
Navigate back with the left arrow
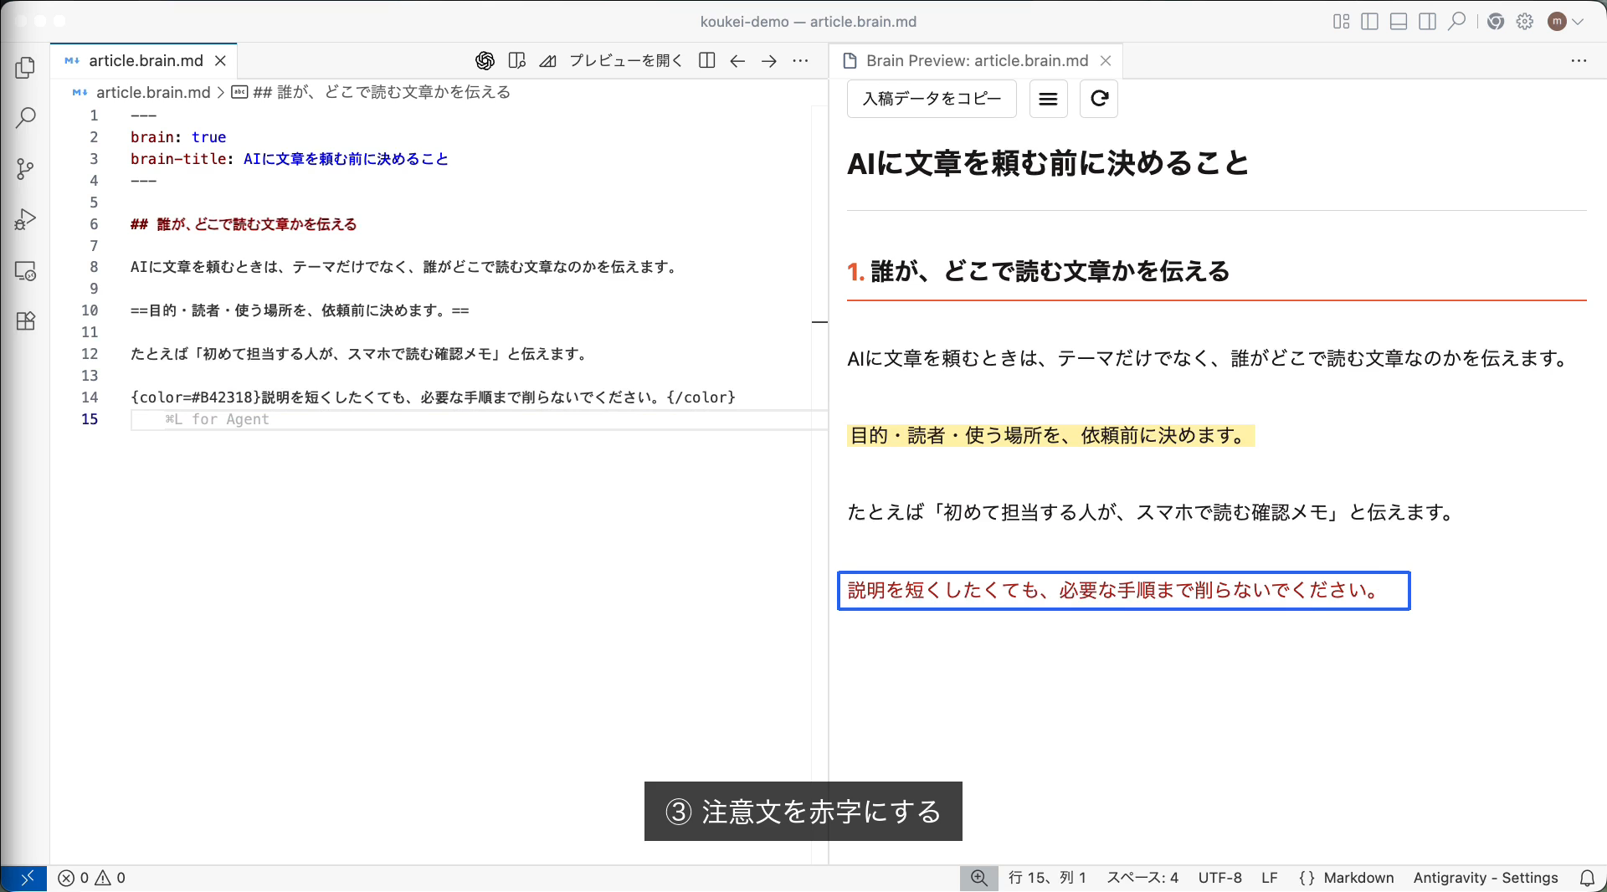(737, 61)
